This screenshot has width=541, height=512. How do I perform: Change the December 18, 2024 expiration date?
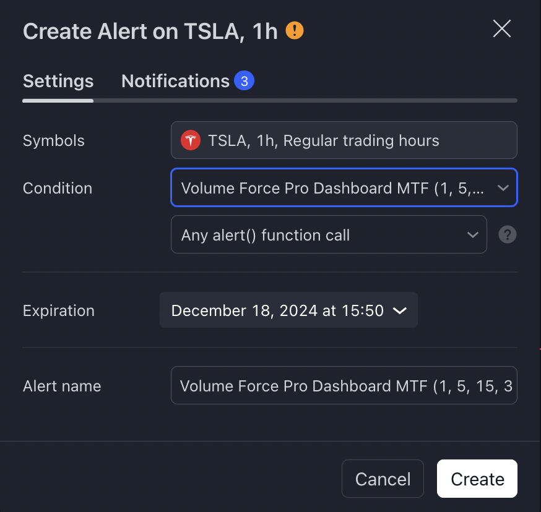(x=288, y=310)
